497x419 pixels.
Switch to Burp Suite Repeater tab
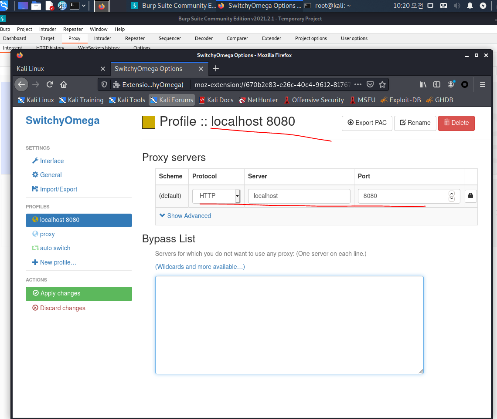point(135,38)
